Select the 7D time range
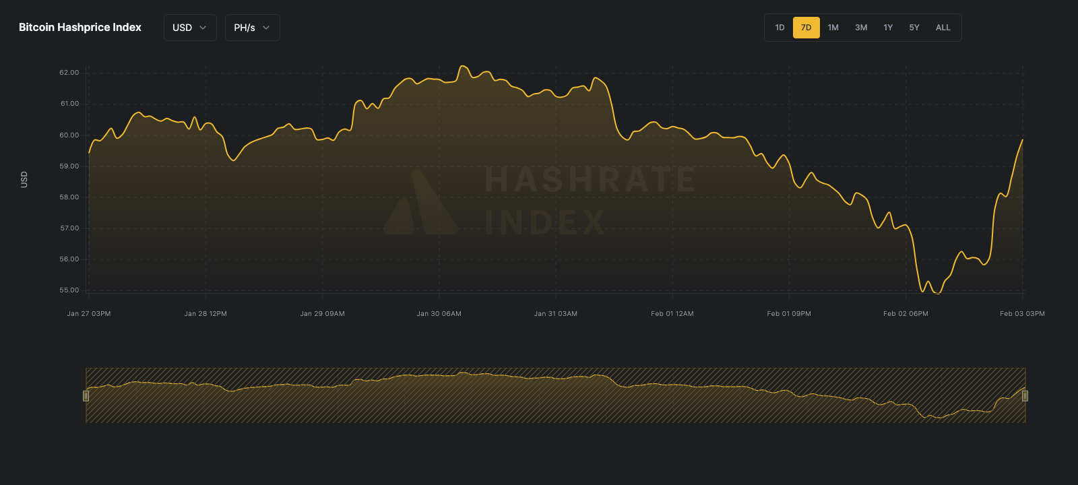The width and height of the screenshot is (1078, 485). (806, 28)
